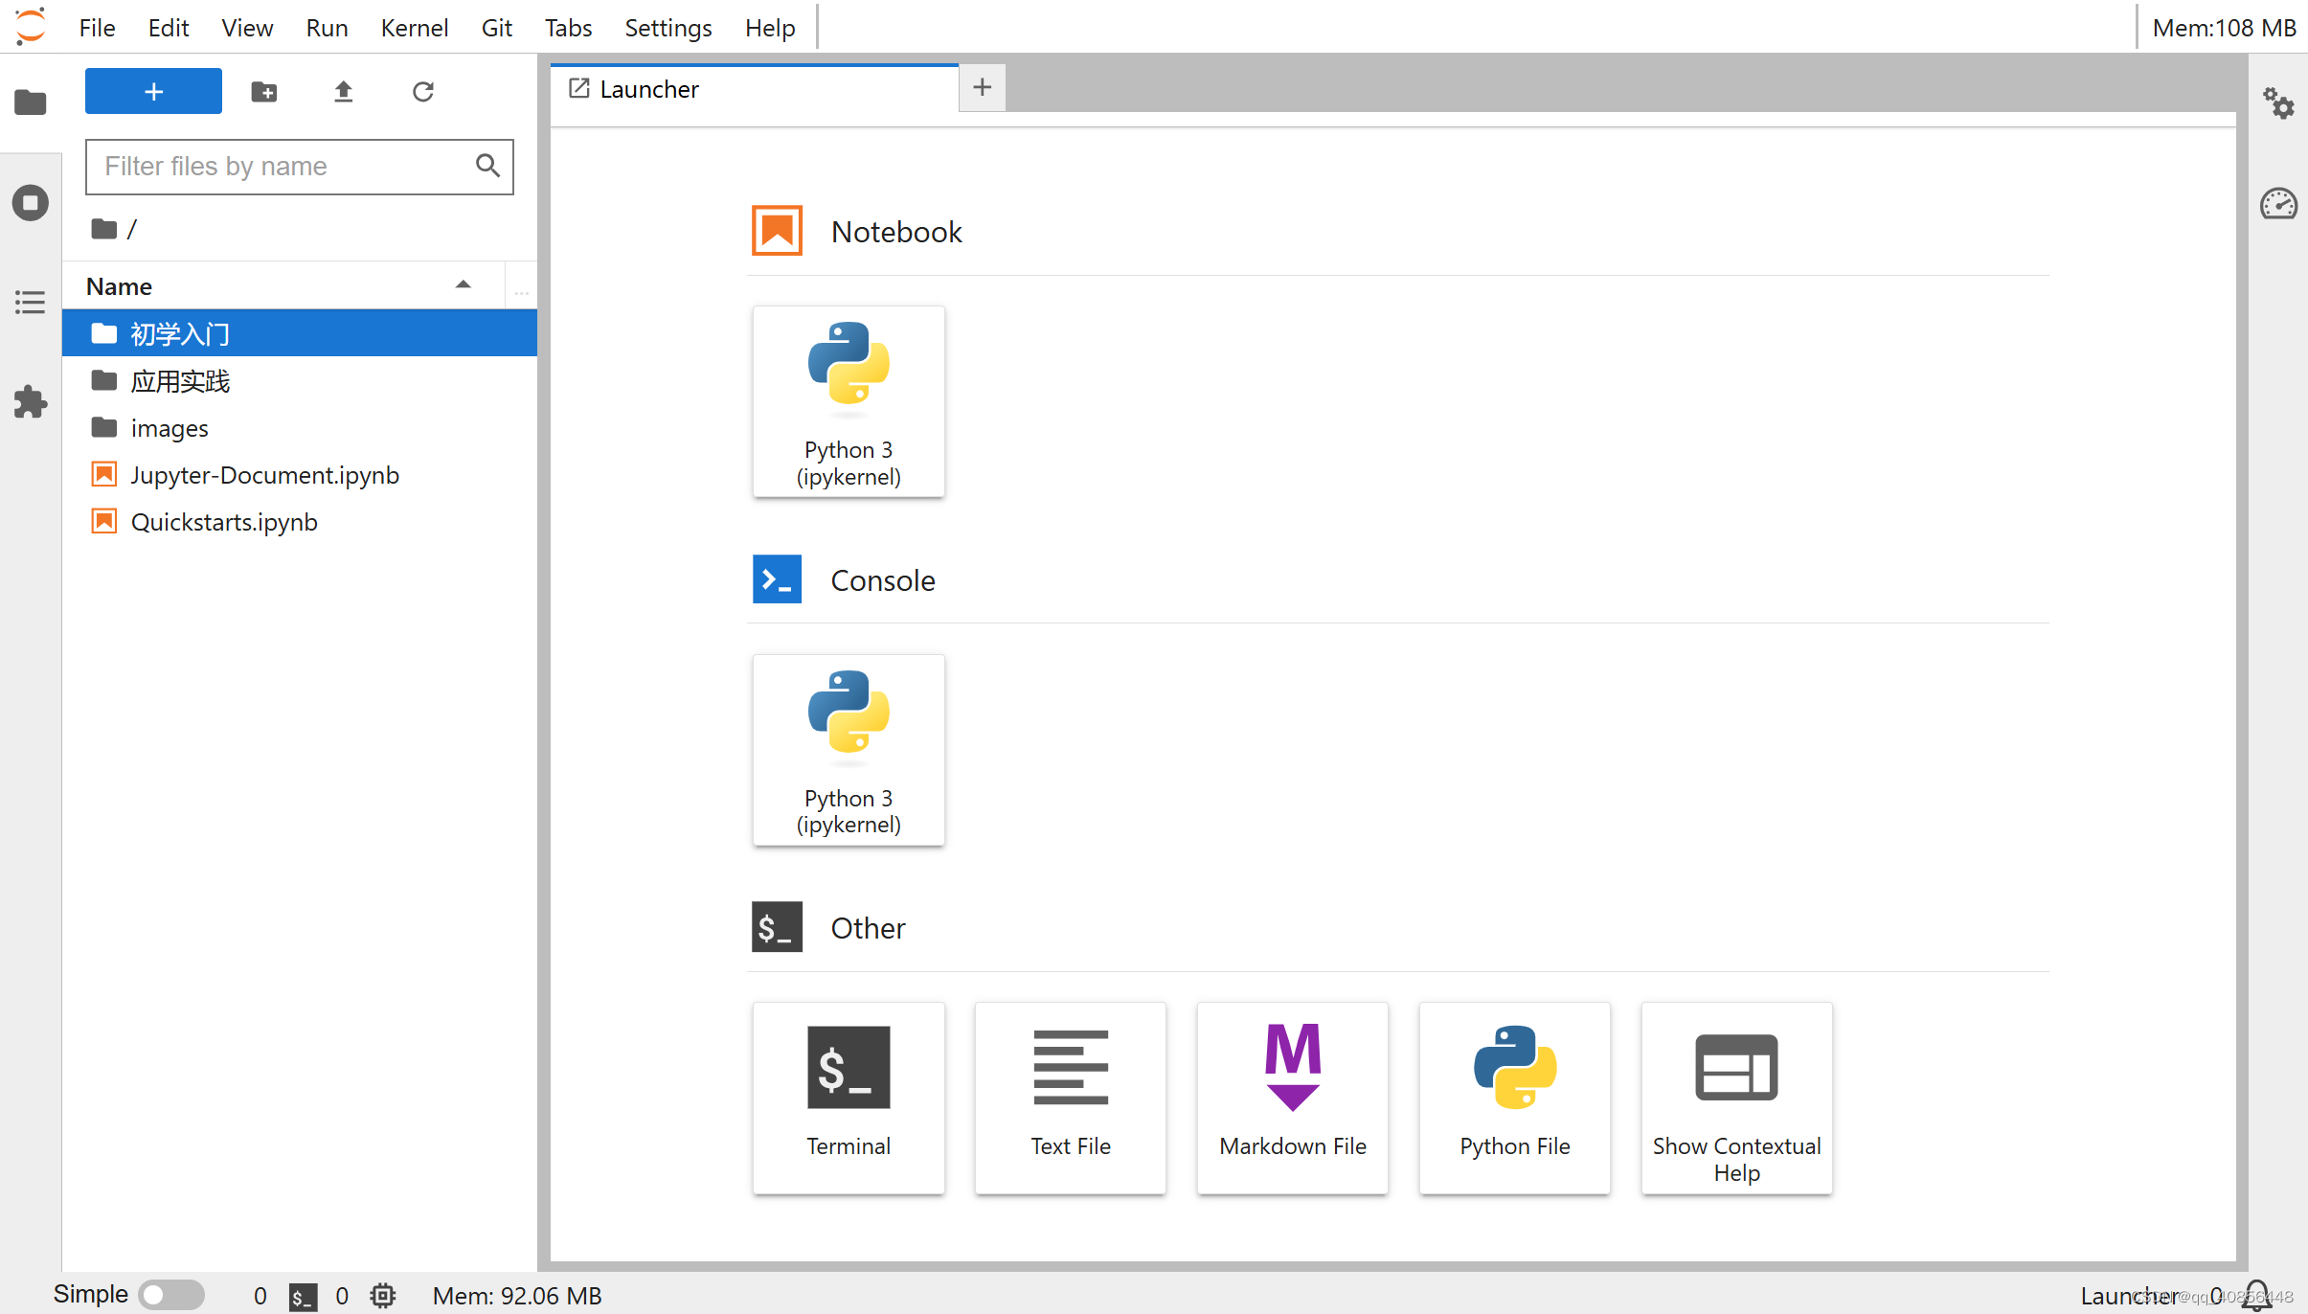The height and width of the screenshot is (1314, 2308).
Task: Create a new Markdown File
Action: click(1292, 1098)
